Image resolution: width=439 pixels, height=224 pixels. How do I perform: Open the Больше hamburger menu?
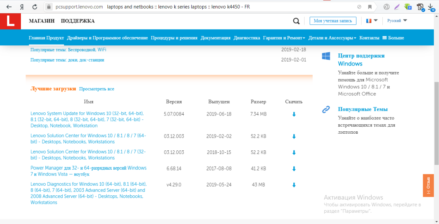tap(393, 38)
